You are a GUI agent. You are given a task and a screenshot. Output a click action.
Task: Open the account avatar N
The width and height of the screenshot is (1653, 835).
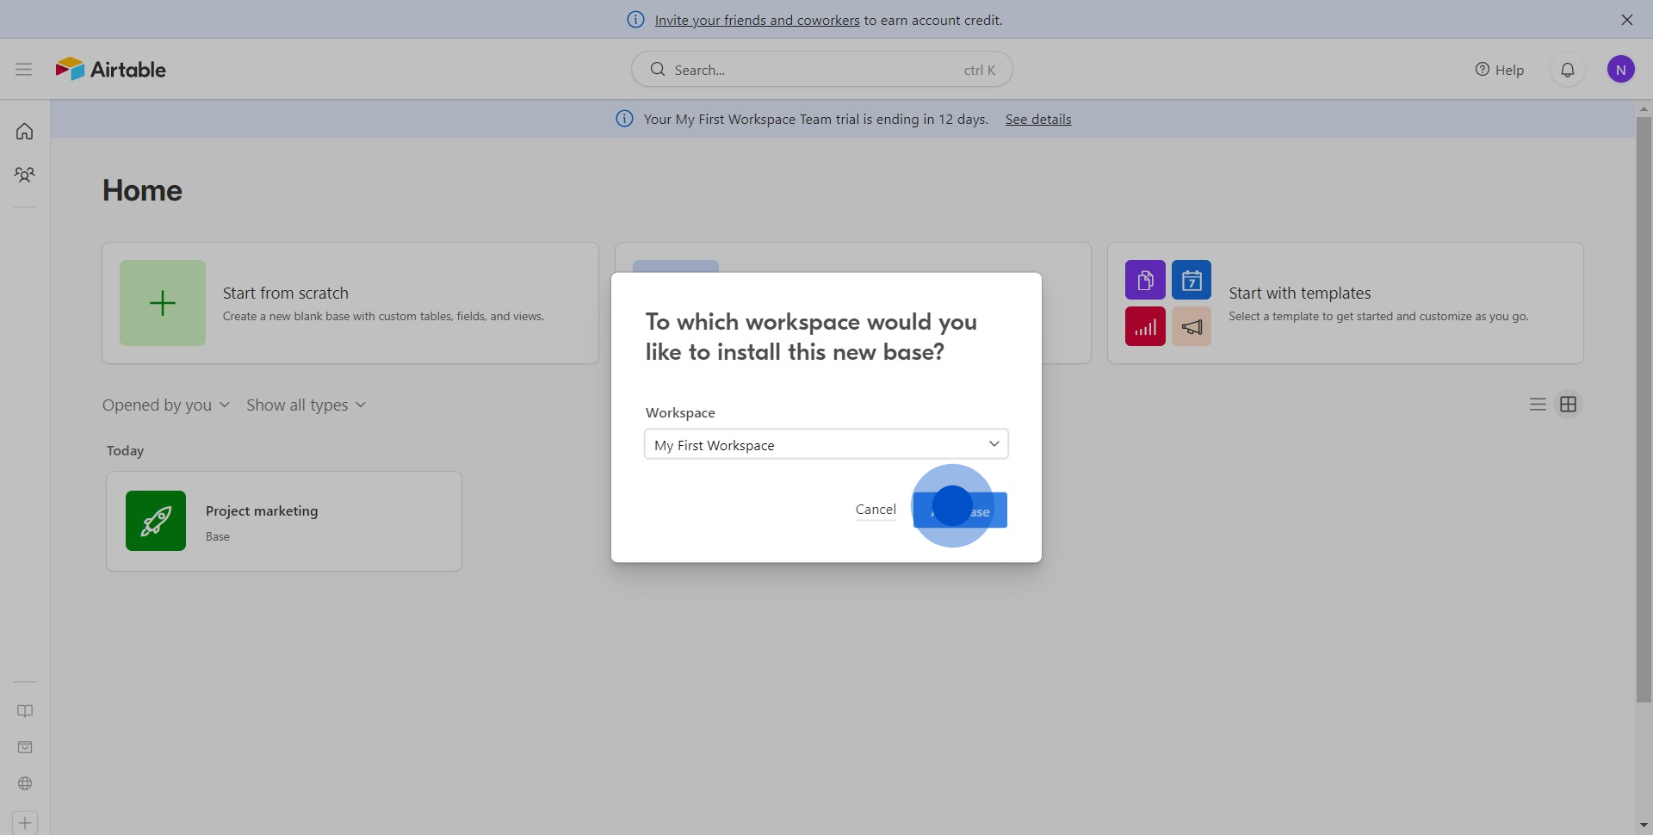click(x=1620, y=70)
